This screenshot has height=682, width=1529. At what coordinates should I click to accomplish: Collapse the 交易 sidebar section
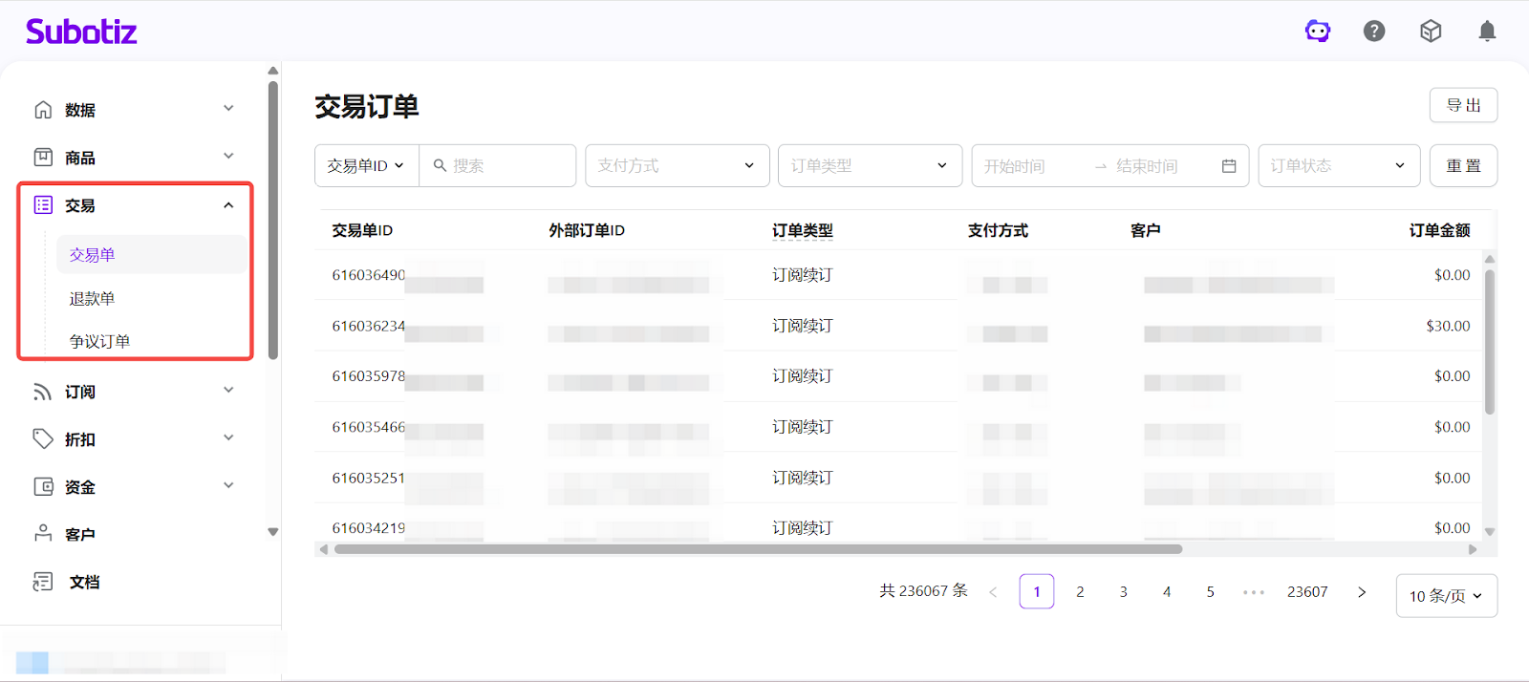[228, 205]
